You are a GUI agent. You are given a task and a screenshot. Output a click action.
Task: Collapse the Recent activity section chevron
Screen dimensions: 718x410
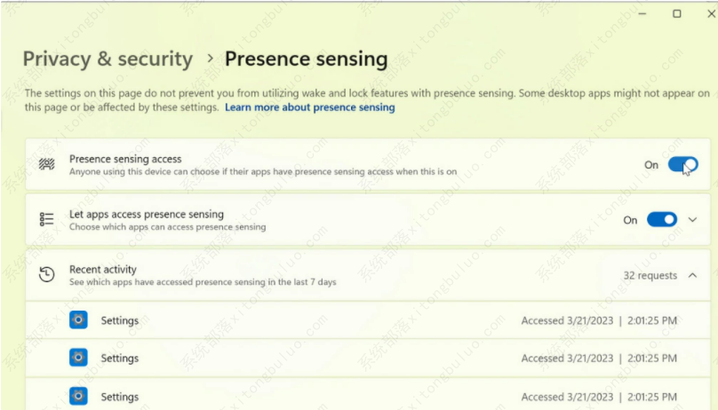pyautogui.click(x=693, y=275)
